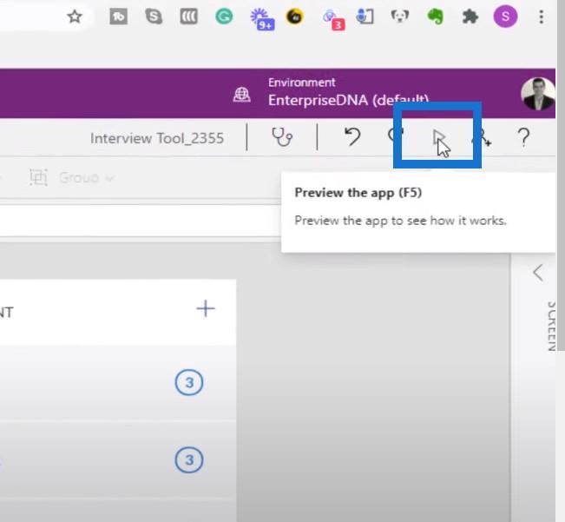The height and width of the screenshot is (522, 565).
Task: Open the microphone translate extension
Action: (365, 17)
